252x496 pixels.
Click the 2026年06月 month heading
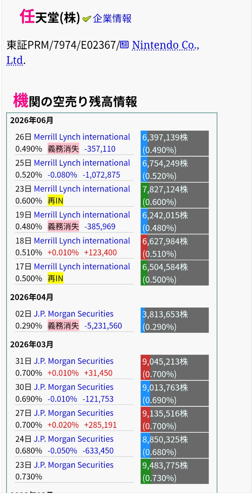tap(32, 121)
